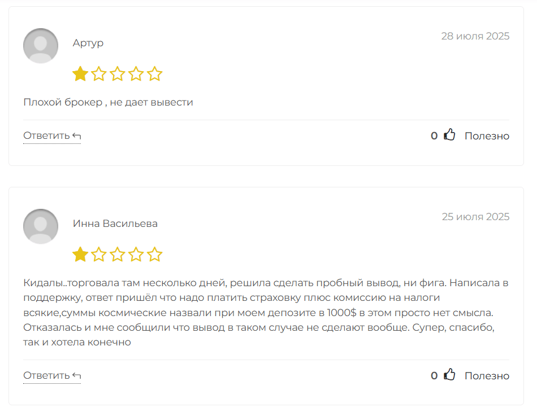Click thumbs-up icon on Артур's review
The height and width of the screenshot is (416, 537).
pos(449,135)
